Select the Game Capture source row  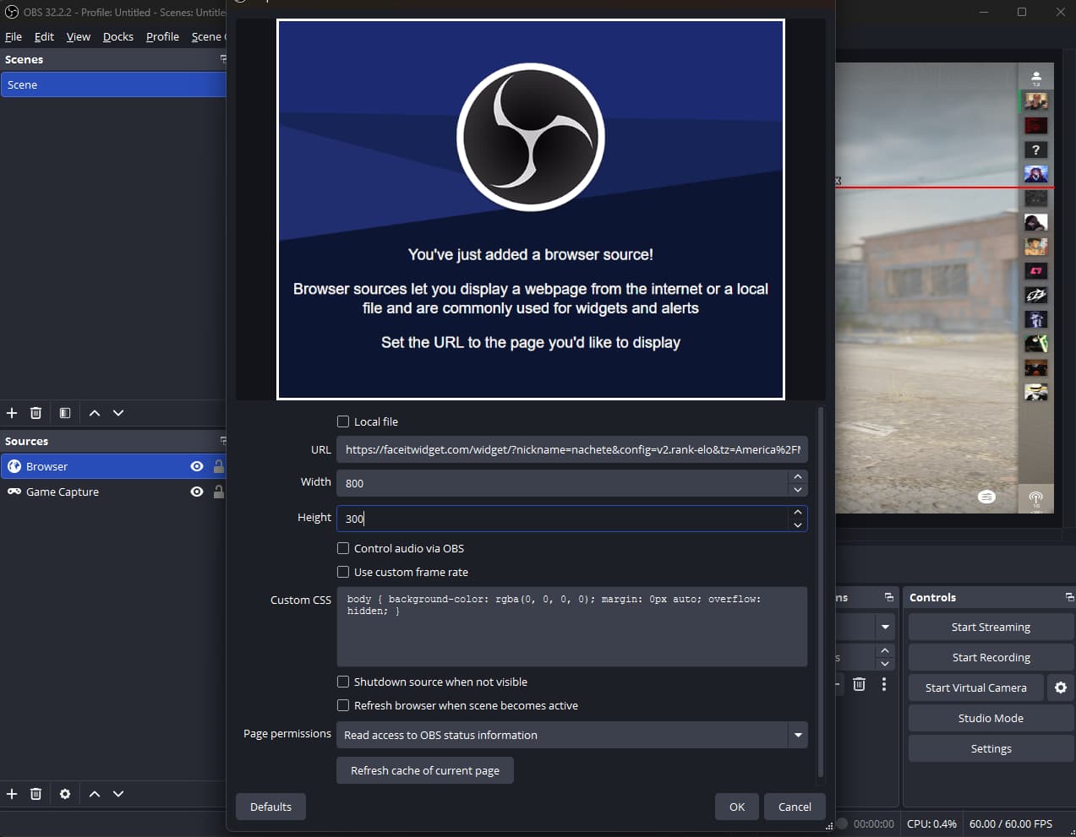[x=113, y=492]
